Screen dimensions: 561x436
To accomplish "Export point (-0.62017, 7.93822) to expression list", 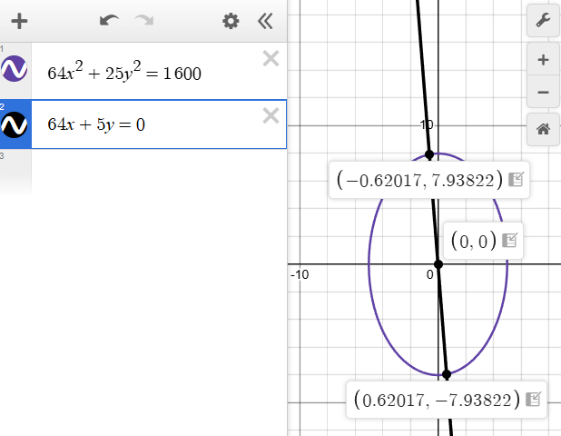I will [516, 180].
